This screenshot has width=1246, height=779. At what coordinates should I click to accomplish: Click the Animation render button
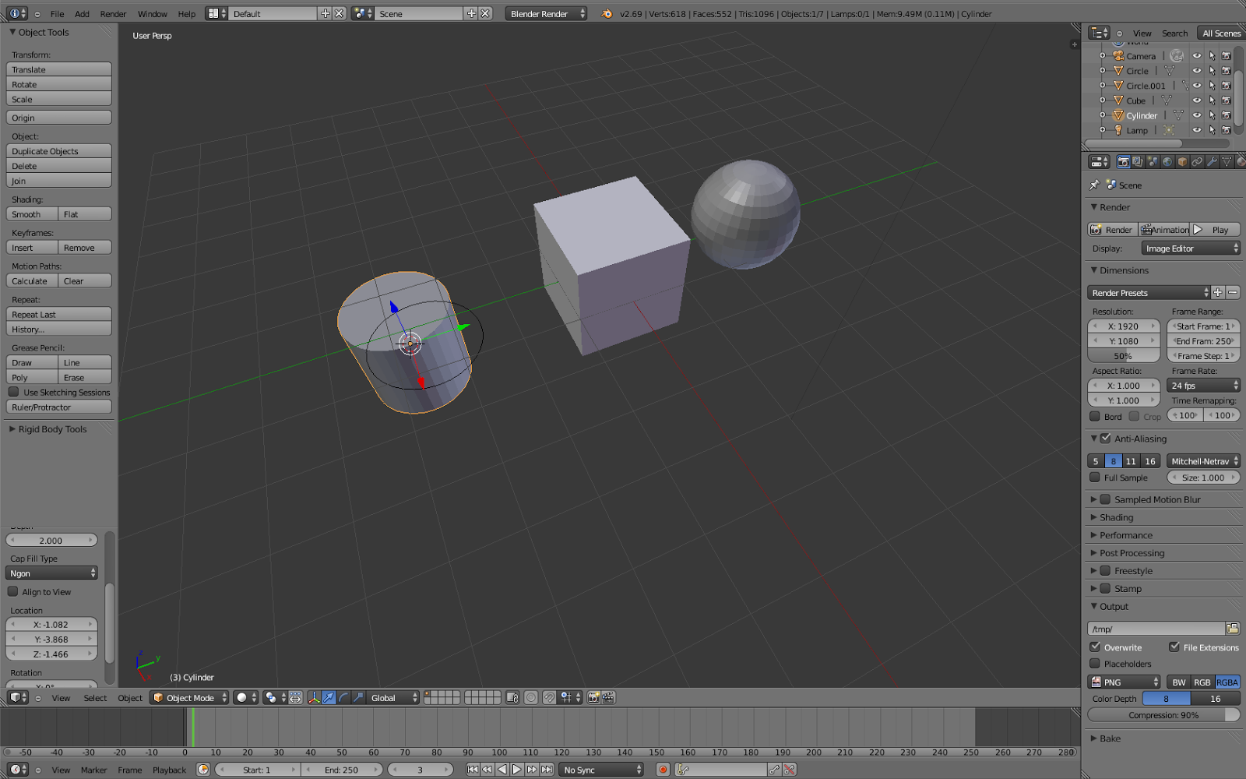point(1163,229)
